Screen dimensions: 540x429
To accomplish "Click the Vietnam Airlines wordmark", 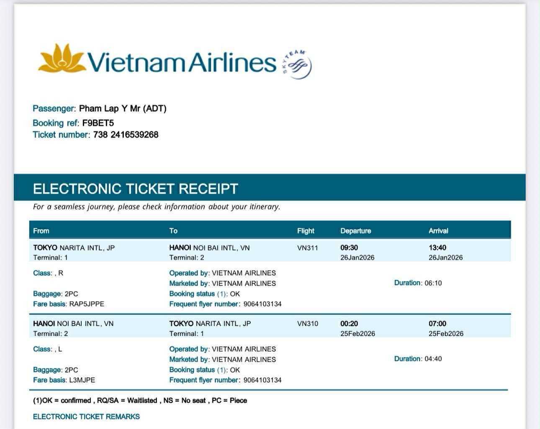I will [x=182, y=62].
